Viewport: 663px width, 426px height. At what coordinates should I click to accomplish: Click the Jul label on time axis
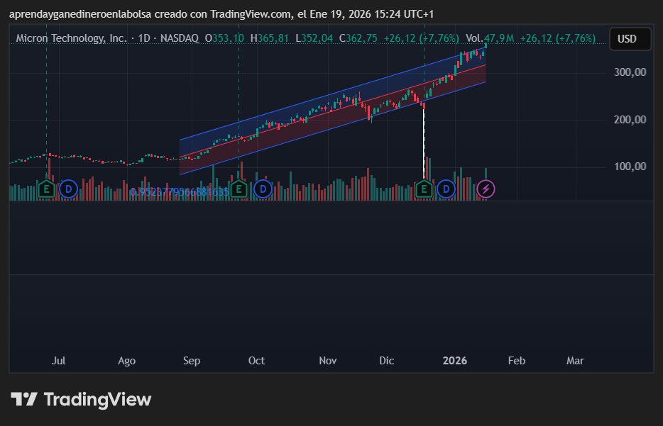point(59,361)
